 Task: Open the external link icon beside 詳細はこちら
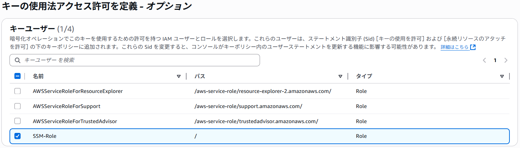click(x=473, y=47)
